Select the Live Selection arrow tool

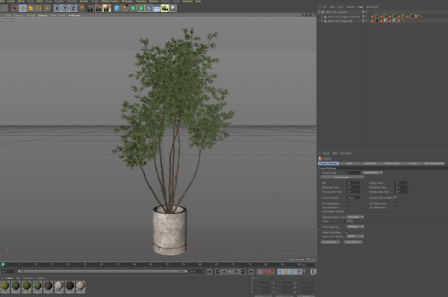click(x=15, y=8)
